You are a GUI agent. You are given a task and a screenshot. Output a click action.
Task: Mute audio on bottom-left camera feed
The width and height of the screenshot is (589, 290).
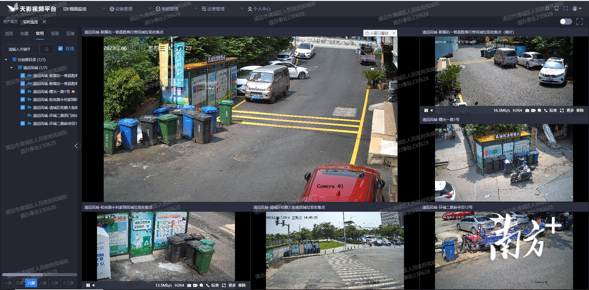point(94,285)
